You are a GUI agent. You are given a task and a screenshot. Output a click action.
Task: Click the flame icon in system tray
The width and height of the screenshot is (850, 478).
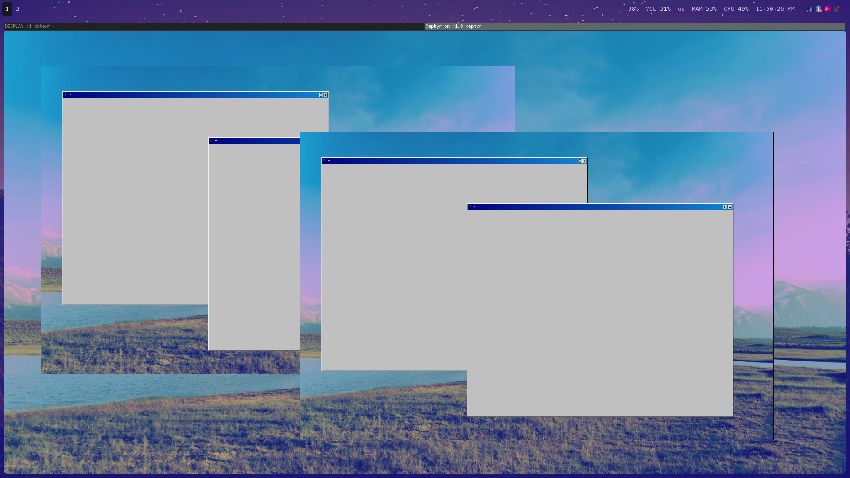pyautogui.click(x=827, y=9)
